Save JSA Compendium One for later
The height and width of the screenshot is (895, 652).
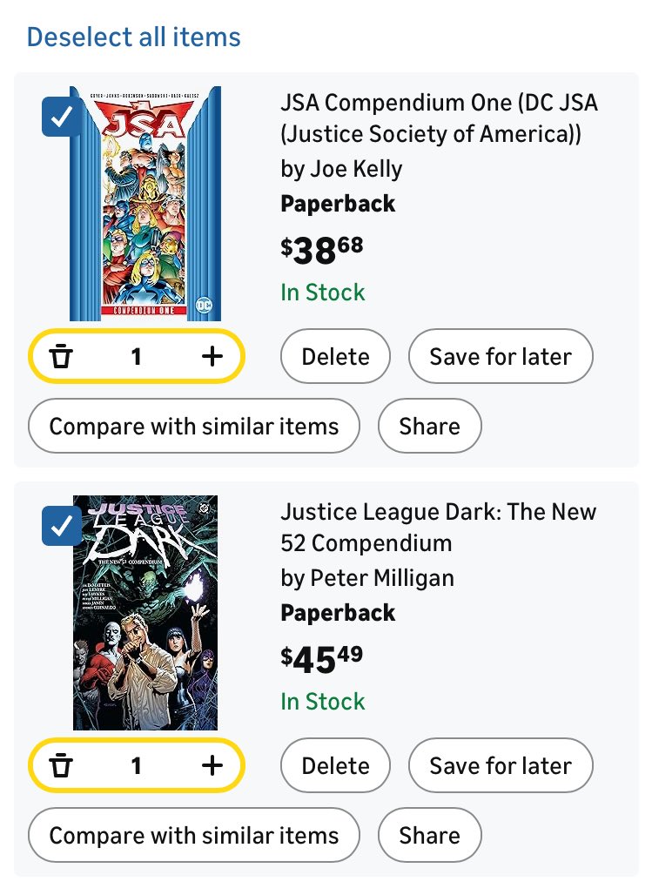[x=501, y=357]
